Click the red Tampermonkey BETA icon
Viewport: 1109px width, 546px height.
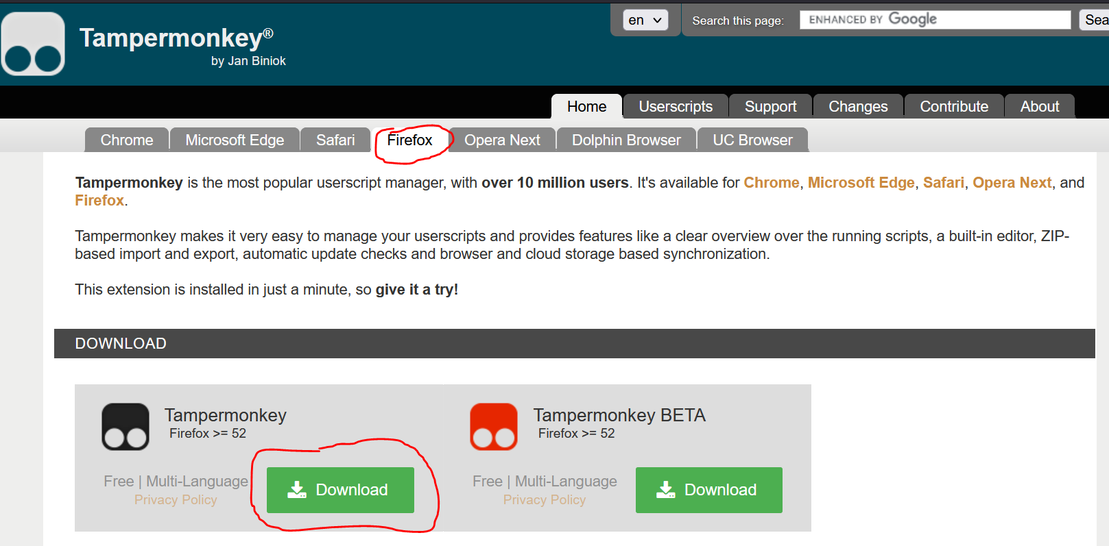pyautogui.click(x=494, y=427)
